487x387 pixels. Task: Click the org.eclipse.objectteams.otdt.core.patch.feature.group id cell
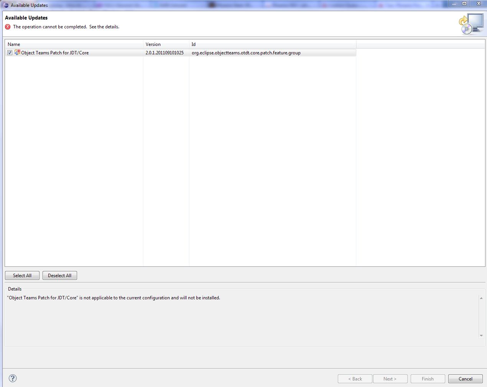tap(246, 53)
